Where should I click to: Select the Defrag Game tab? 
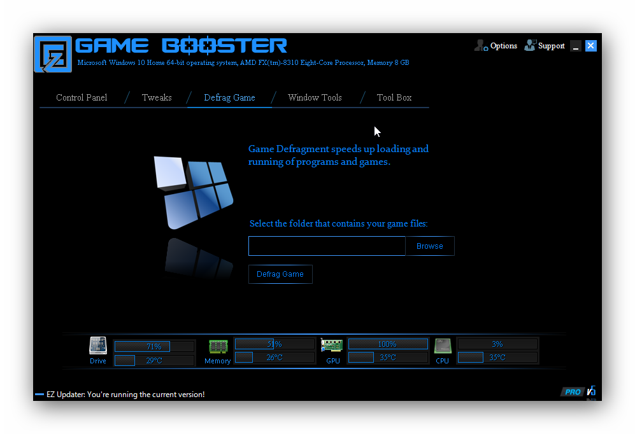230,98
